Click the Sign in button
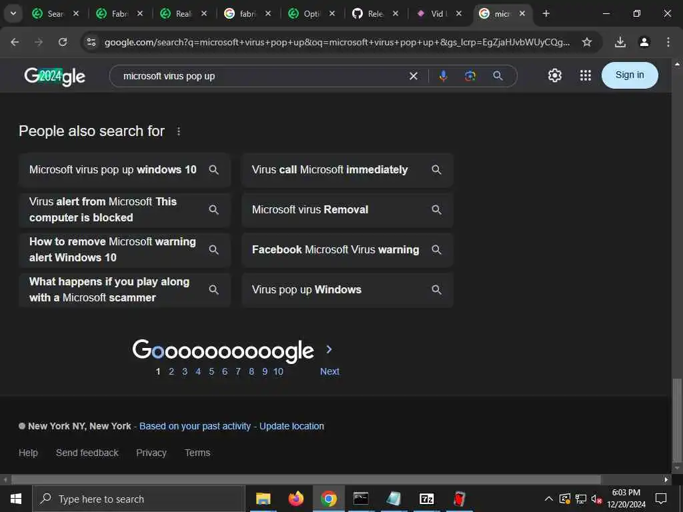 [x=630, y=75]
